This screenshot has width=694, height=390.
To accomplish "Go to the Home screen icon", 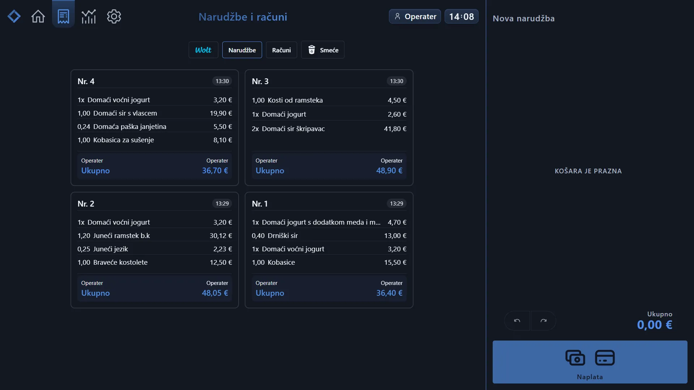I will [x=38, y=16].
